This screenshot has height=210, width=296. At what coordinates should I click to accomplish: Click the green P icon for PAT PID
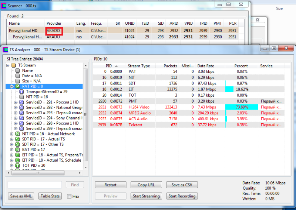17,86
